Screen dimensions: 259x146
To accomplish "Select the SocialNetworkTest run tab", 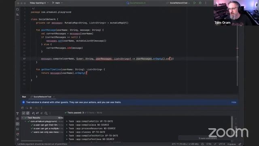I will [x=42, y=97].
